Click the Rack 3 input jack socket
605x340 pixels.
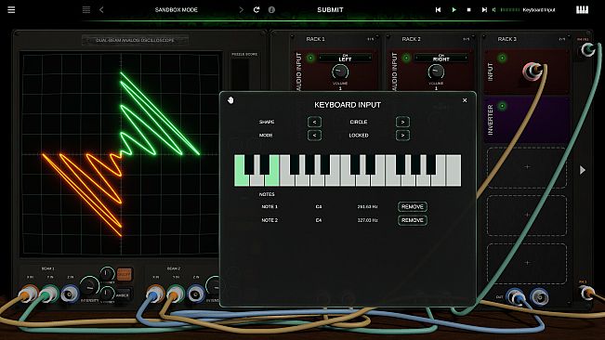(533, 71)
